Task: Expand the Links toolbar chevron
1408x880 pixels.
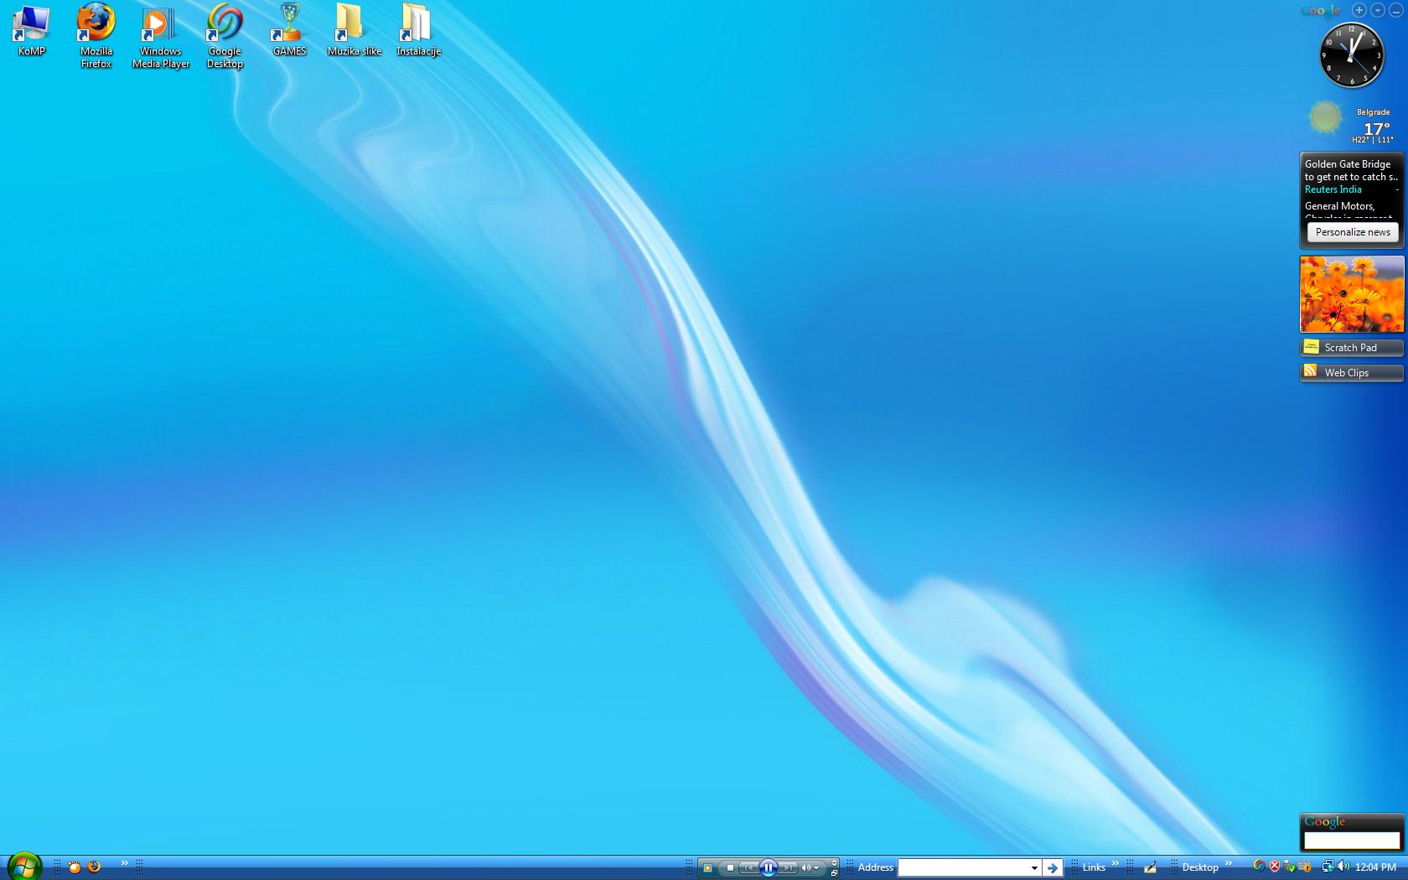Action: coord(1116,863)
